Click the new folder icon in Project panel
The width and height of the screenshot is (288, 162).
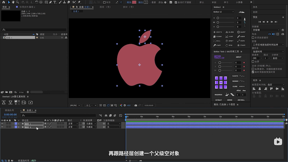[x=7, y=92]
